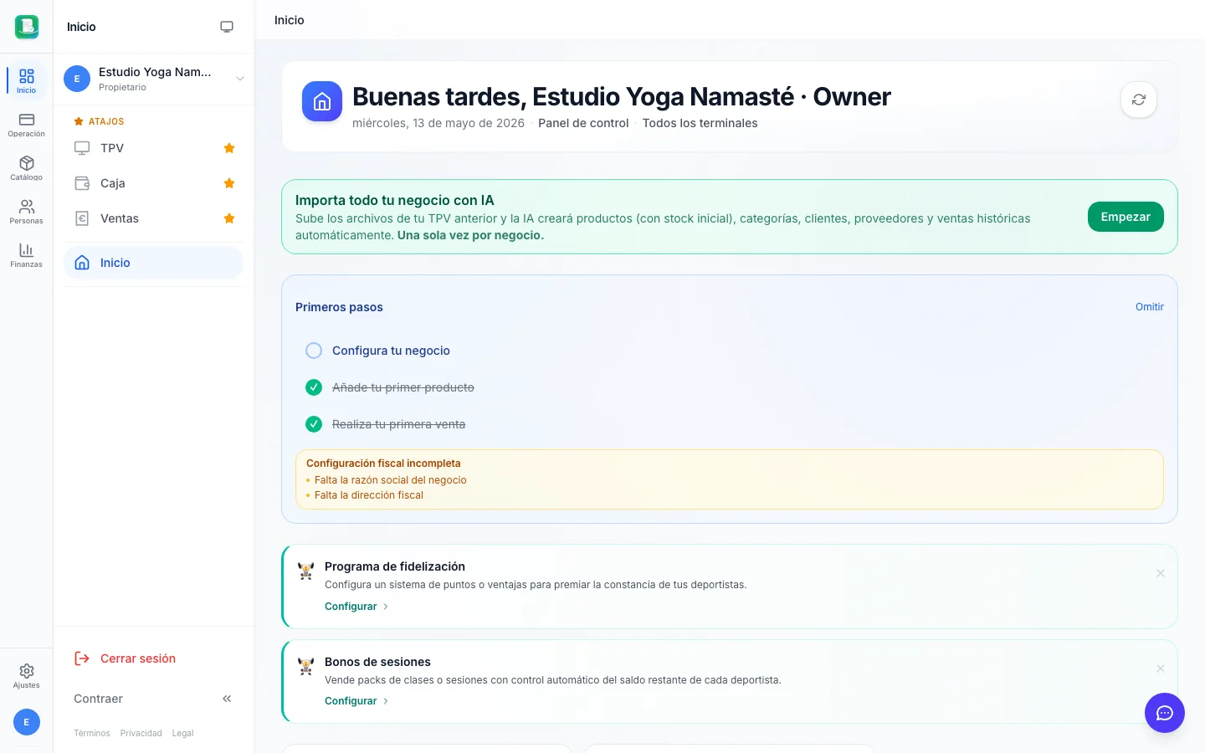Unstar the TPV shortcut
Viewport: 1205px width, 753px height.
(x=229, y=148)
